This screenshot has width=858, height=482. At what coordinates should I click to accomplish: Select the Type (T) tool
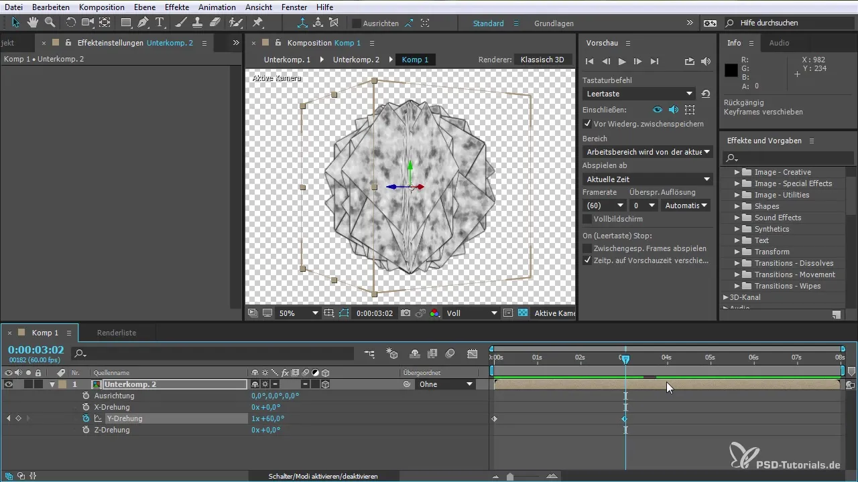click(x=160, y=23)
